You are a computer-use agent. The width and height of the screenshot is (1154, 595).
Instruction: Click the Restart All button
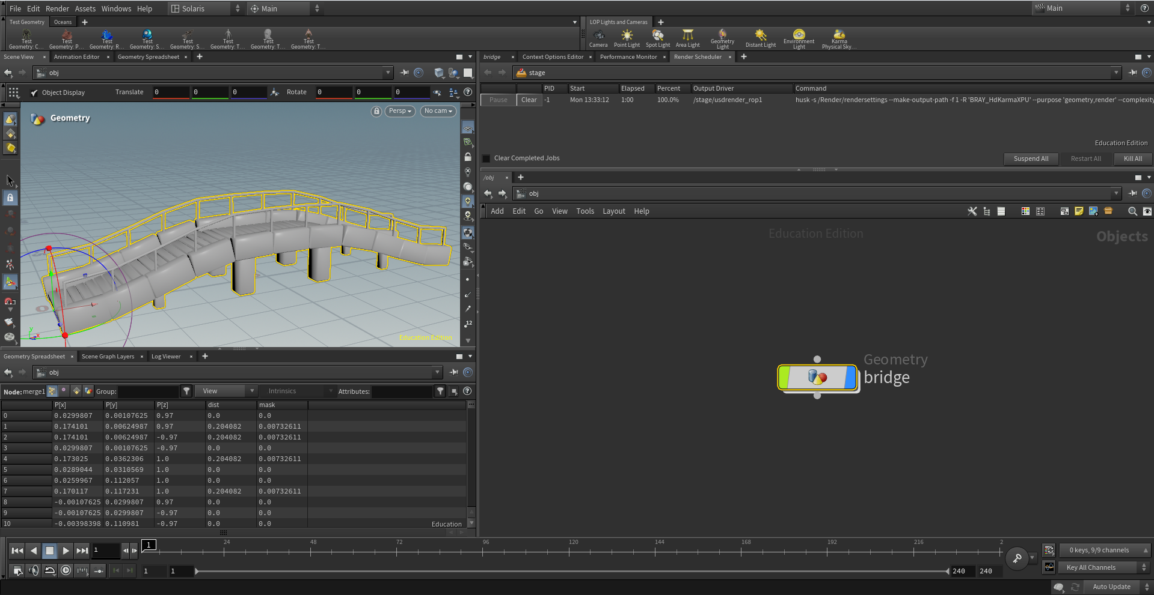(x=1086, y=159)
